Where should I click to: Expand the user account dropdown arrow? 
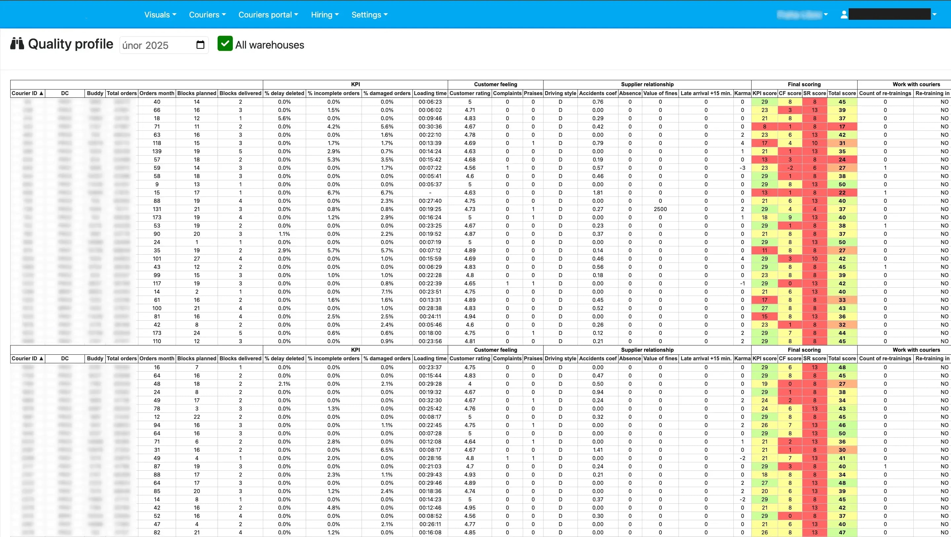click(934, 15)
